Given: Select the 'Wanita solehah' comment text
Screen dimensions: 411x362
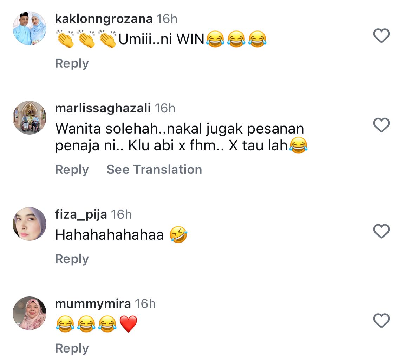Looking at the screenshot, I should point(181,137).
